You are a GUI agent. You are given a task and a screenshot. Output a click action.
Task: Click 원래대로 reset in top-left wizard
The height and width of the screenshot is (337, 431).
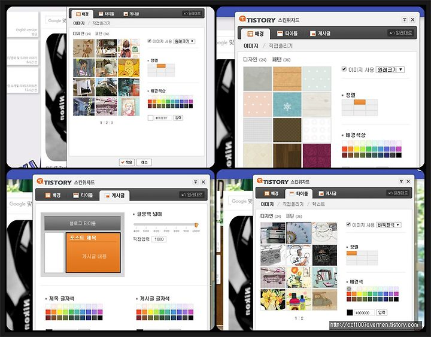[192, 14]
